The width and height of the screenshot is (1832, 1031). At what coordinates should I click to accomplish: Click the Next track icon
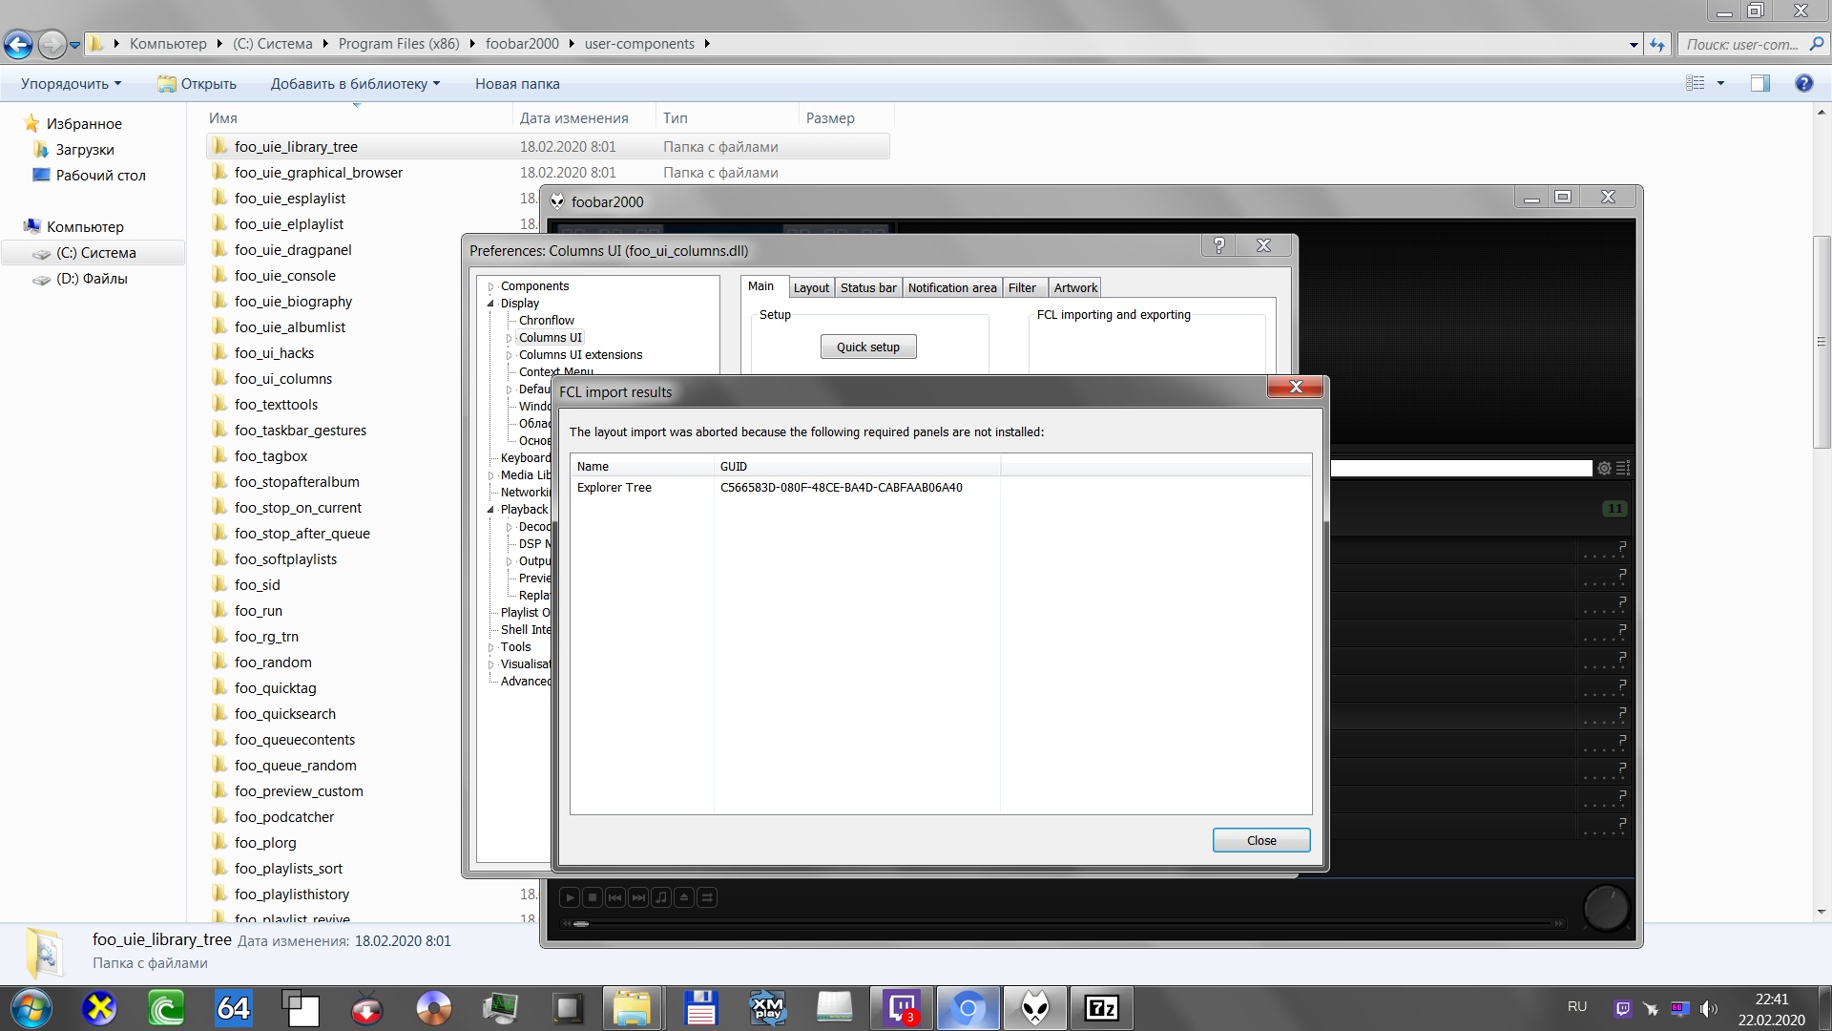(x=638, y=897)
